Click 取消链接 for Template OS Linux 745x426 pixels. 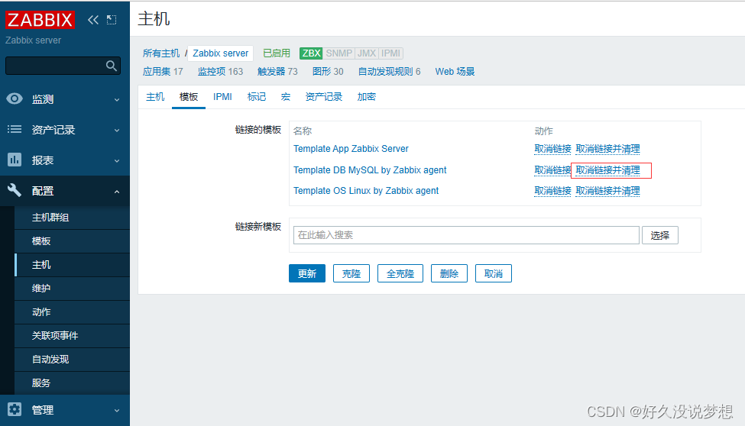(552, 191)
